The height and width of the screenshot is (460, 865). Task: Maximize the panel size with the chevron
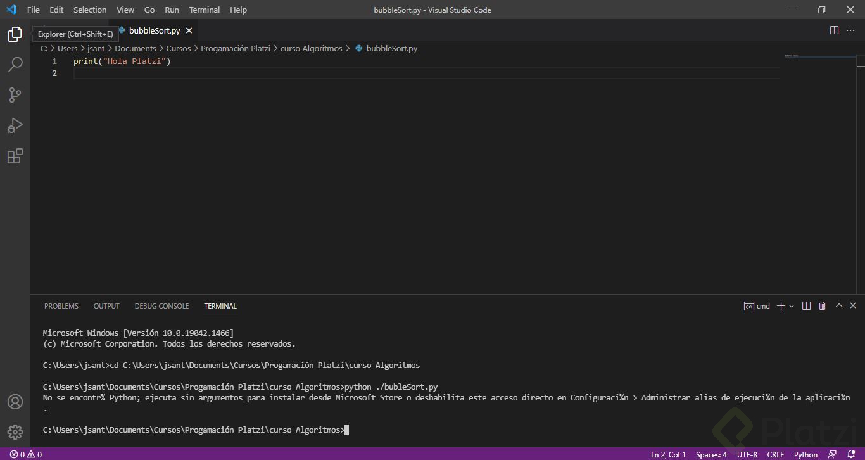(839, 306)
